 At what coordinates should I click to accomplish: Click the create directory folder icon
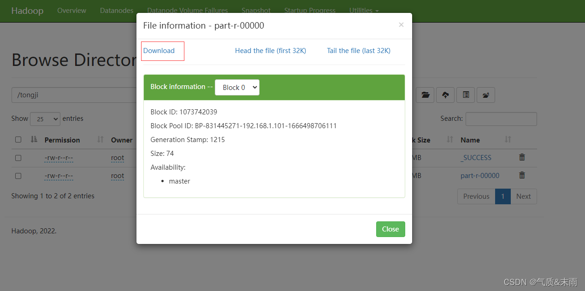(486, 95)
